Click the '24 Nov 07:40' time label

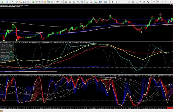pos(162,108)
